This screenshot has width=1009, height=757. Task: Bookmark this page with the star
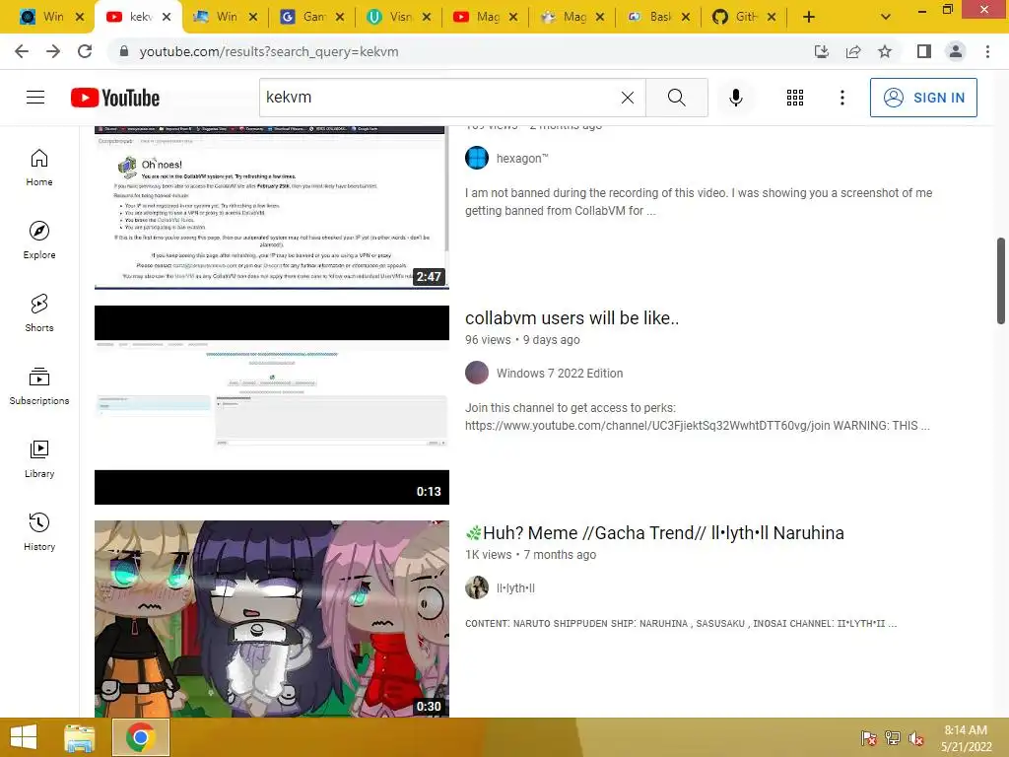[885, 51]
